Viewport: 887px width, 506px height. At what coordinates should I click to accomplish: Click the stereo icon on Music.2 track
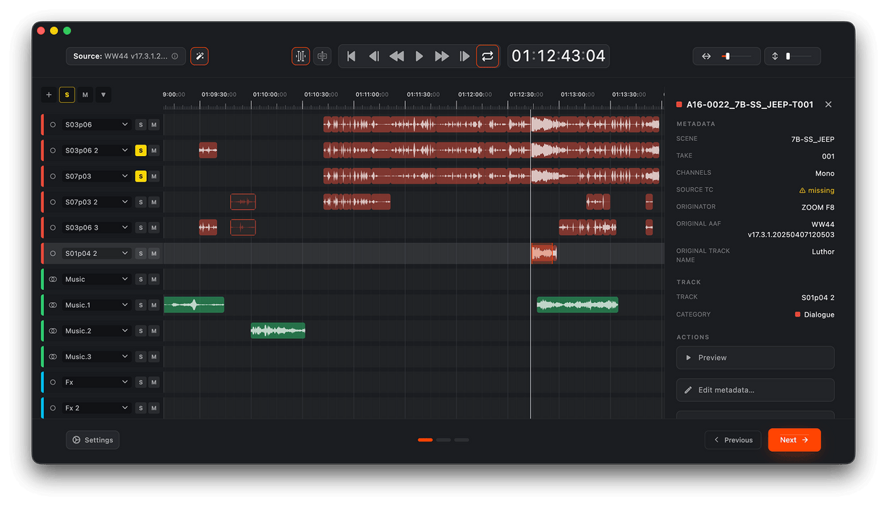(x=53, y=331)
